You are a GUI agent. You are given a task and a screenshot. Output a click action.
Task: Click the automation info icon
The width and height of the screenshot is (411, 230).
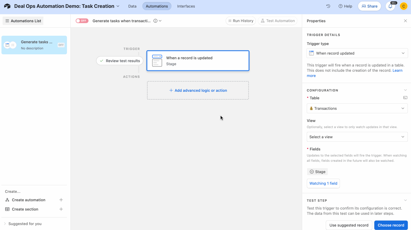tap(155, 21)
